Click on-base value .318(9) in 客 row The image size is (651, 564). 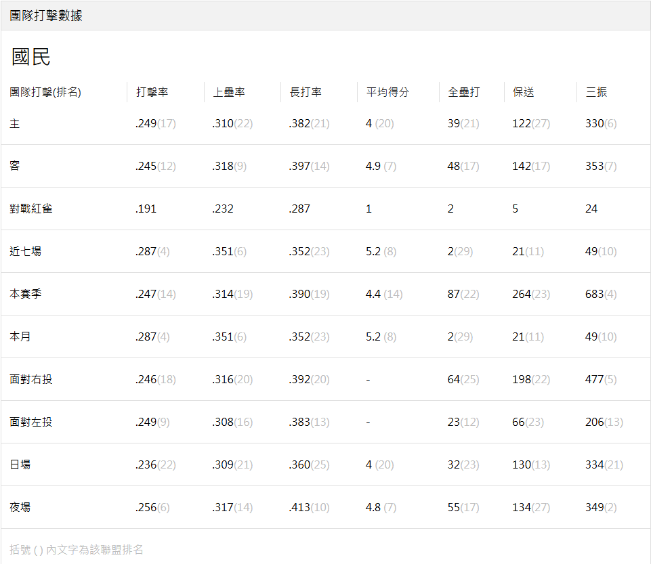click(229, 167)
